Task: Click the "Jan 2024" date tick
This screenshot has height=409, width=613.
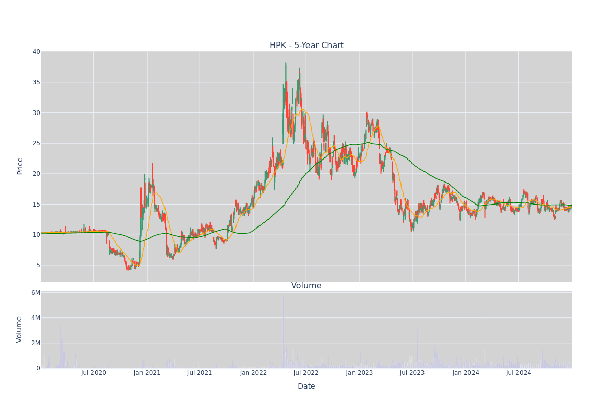Action: click(x=466, y=373)
